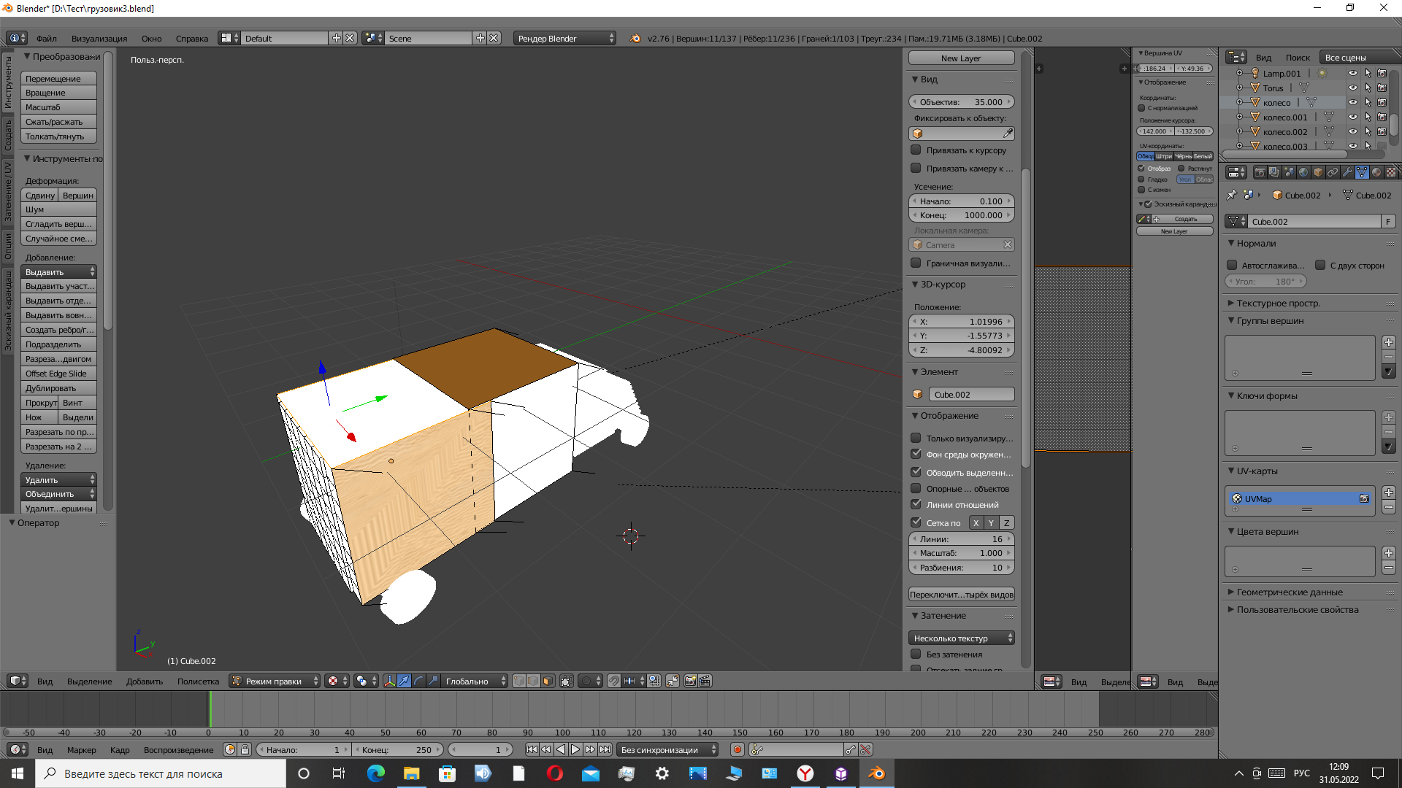Screen dimensions: 1402x788
Task: Click the jump to first frame button
Action: point(532,749)
